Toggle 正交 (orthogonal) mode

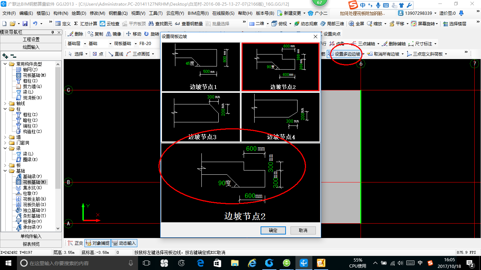pos(75,243)
